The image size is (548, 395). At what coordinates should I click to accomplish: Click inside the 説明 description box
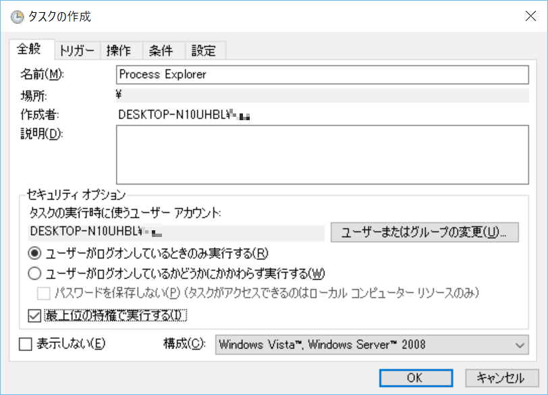click(x=322, y=155)
